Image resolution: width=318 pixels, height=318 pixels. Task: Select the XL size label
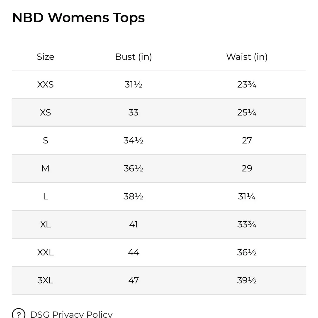[45, 225]
